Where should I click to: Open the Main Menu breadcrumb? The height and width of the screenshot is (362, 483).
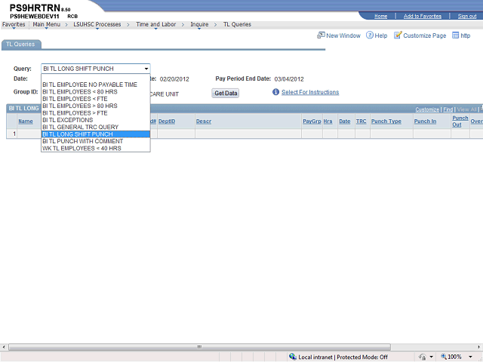pyautogui.click(x=47, y=24)
